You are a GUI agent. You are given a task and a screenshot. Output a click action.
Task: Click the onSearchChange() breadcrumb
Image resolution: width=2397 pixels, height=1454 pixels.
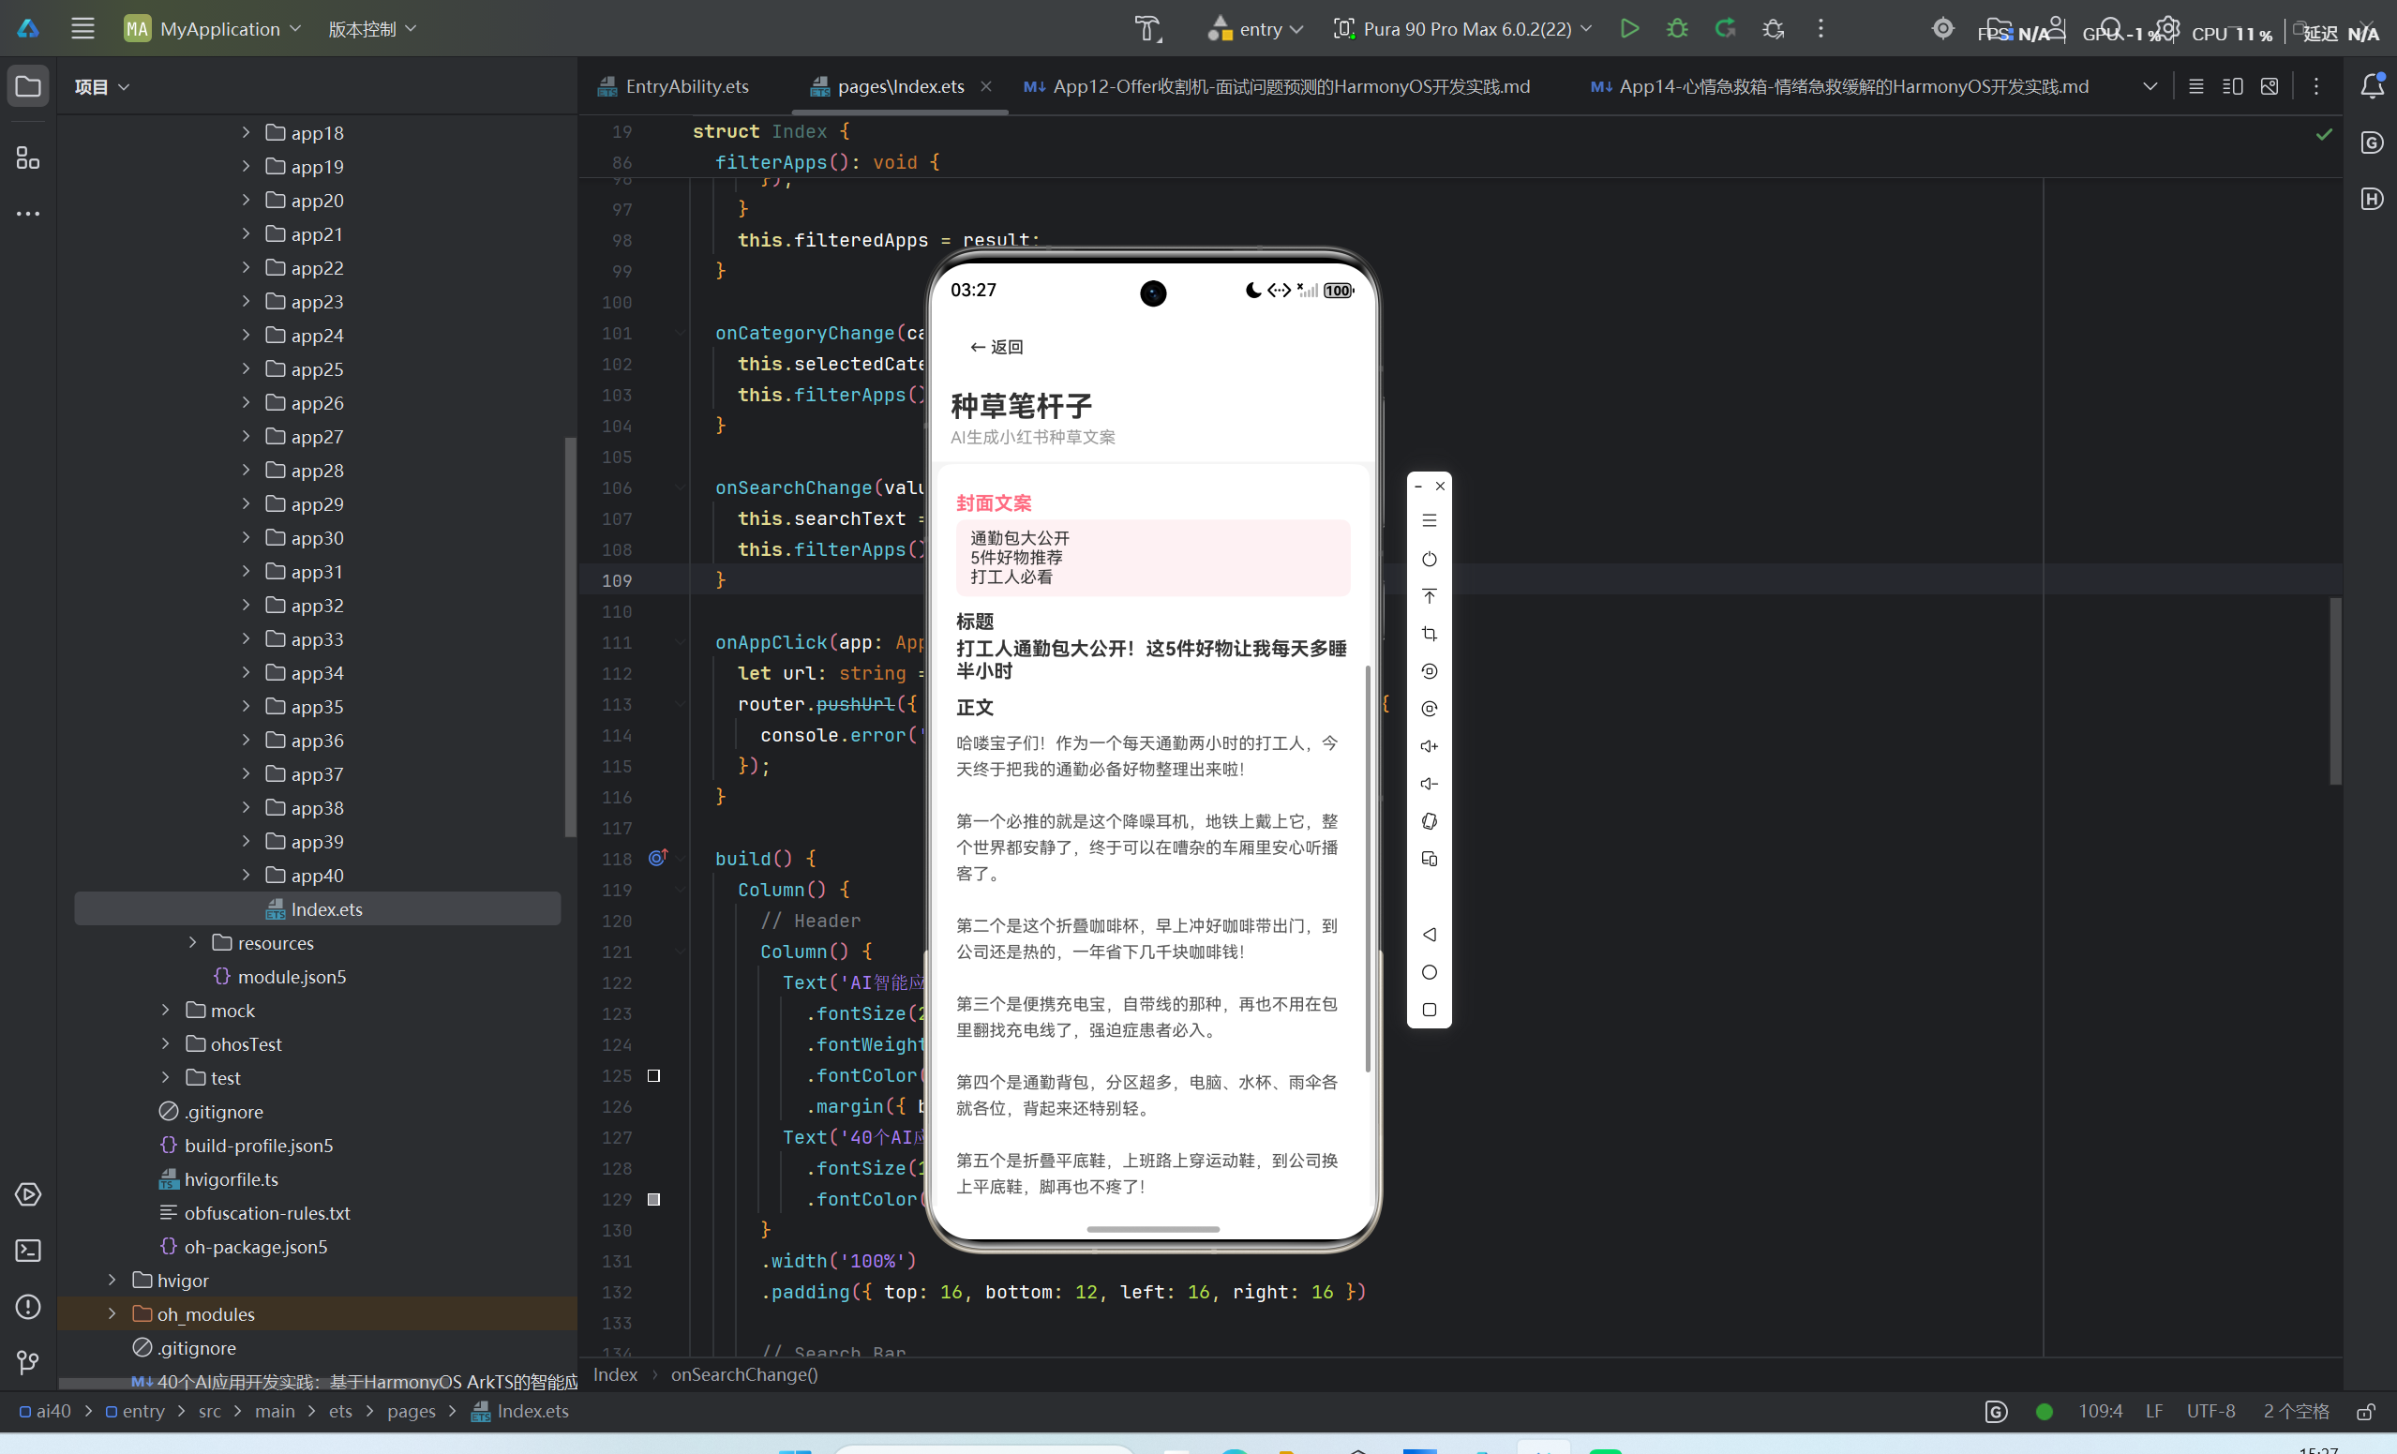point(744,1374)
